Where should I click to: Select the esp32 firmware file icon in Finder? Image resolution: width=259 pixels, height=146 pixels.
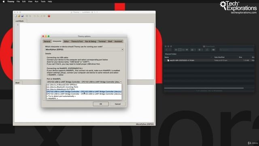[168, 60]
